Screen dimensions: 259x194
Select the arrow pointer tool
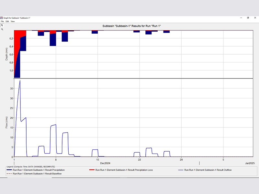pos(2,25)
